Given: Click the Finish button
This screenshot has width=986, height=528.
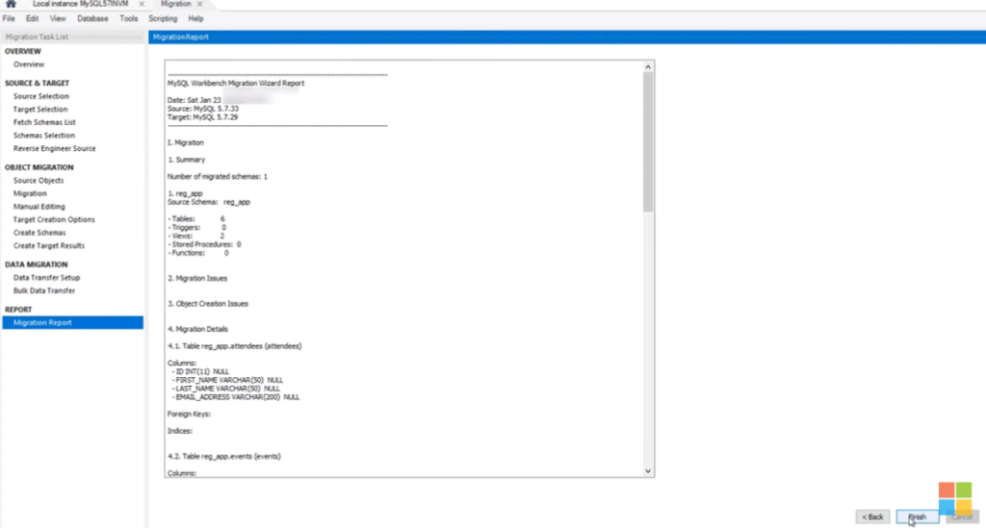Looking at the screenshot, I should coord(918,516).
